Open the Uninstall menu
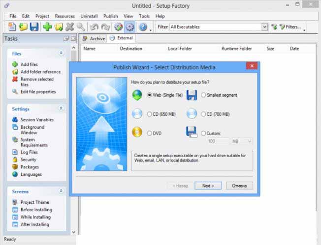The height and width of the screenshot is (245, 321). pyautogui.click(x=89, y=16)
